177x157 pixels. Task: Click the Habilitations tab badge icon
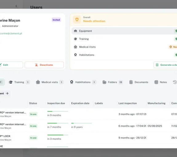click(71, 82)
